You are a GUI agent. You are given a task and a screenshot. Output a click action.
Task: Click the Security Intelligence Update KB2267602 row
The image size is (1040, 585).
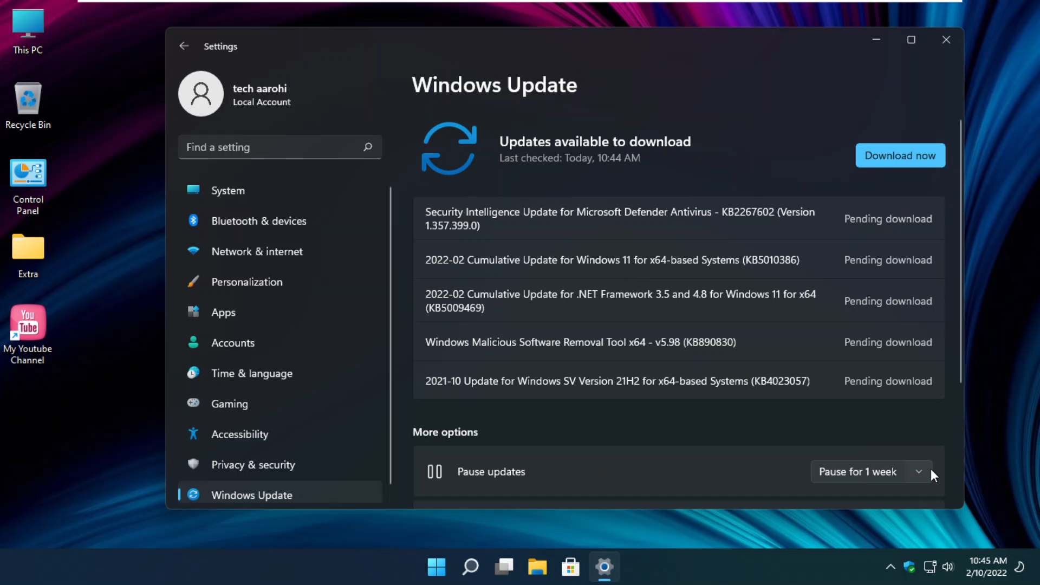[x=679, y=219]
